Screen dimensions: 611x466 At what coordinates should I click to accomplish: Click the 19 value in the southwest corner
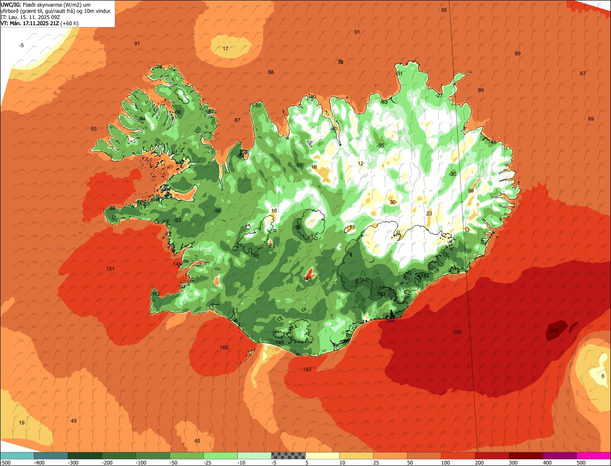[x=21, y=423]
